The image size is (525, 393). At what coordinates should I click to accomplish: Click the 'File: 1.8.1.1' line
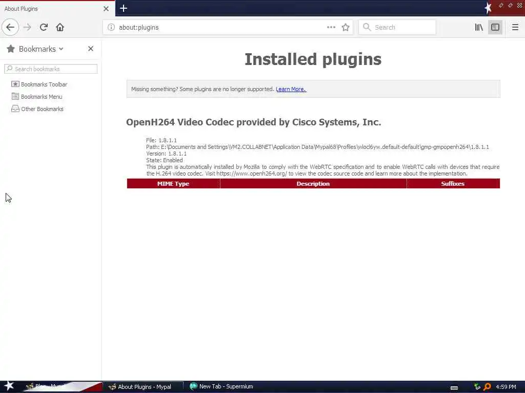[x=161, y=140]
